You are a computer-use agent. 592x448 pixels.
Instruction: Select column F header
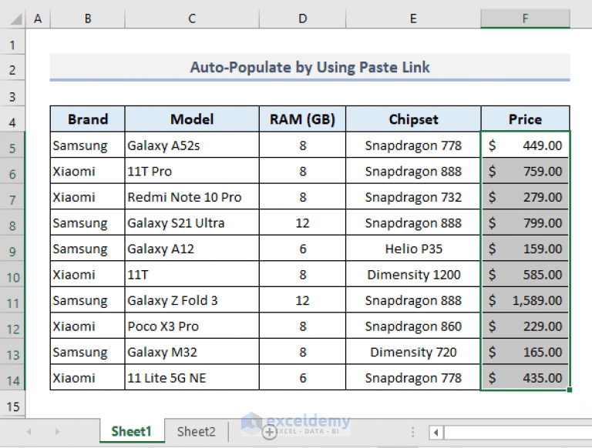pyautogui.click(x=525, y=18)
